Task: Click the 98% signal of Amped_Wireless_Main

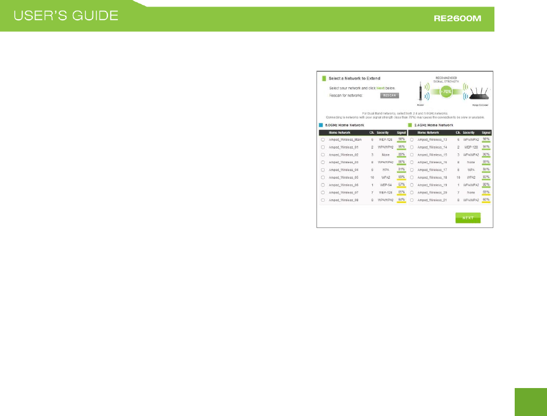Action: pyautogui.click(x=401, y=139)
